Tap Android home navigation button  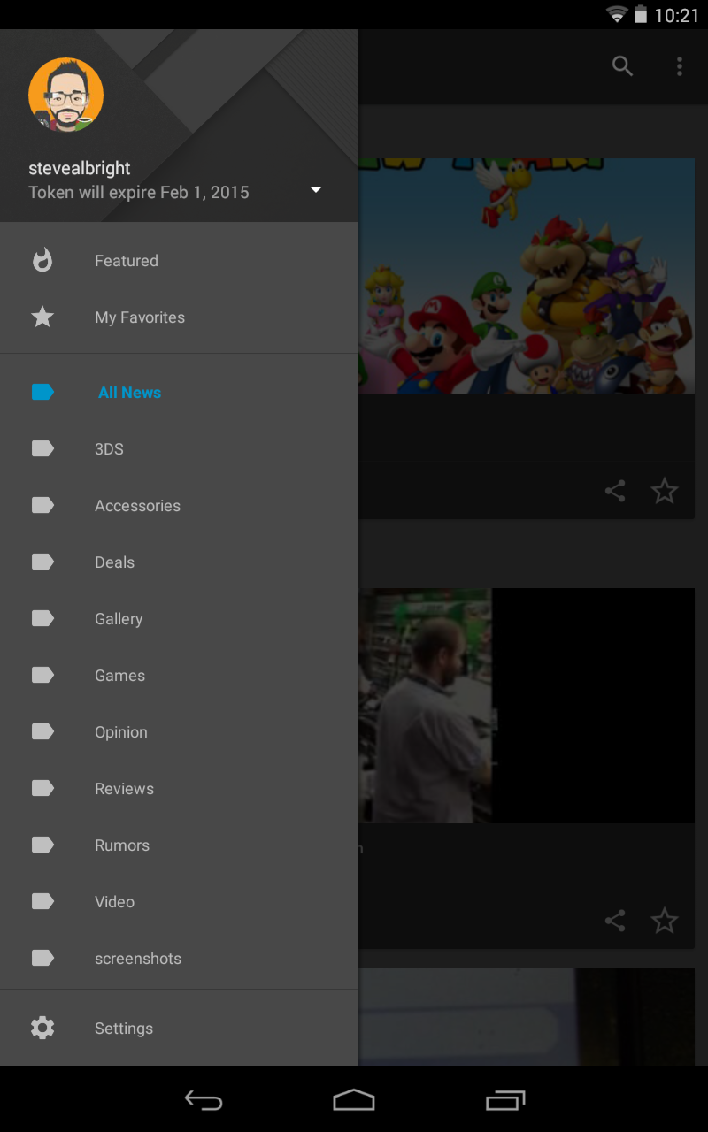click(x=354, y=1100)
